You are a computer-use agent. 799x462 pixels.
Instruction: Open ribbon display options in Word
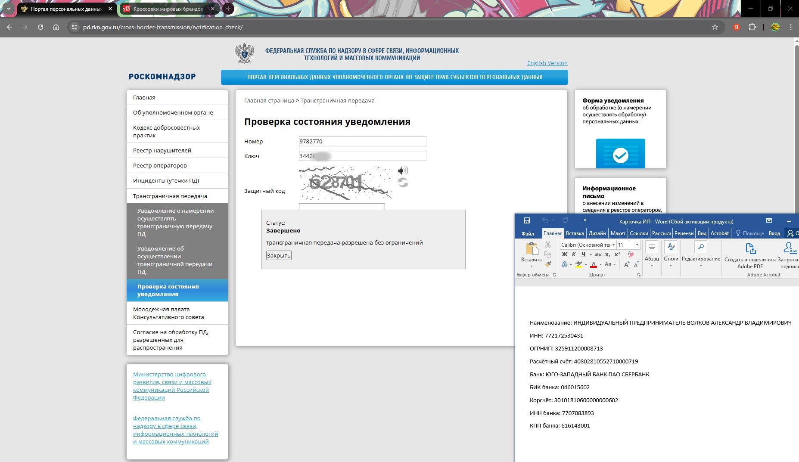769,220
